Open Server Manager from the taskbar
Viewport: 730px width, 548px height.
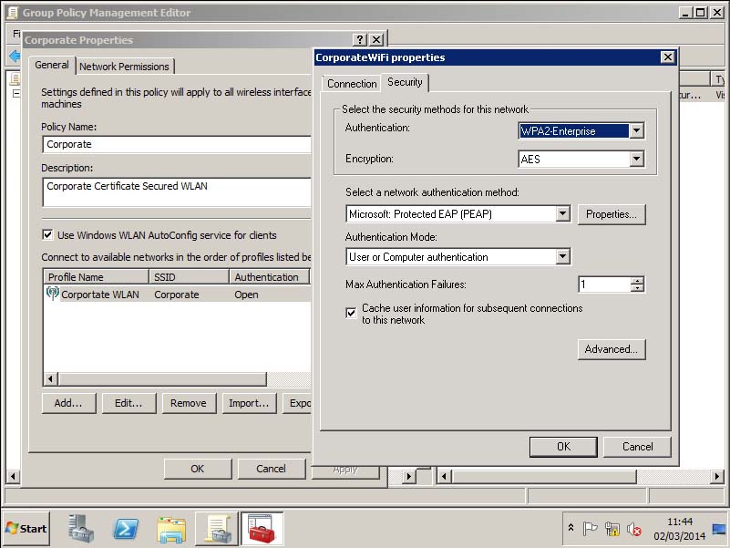coord(81,529)
